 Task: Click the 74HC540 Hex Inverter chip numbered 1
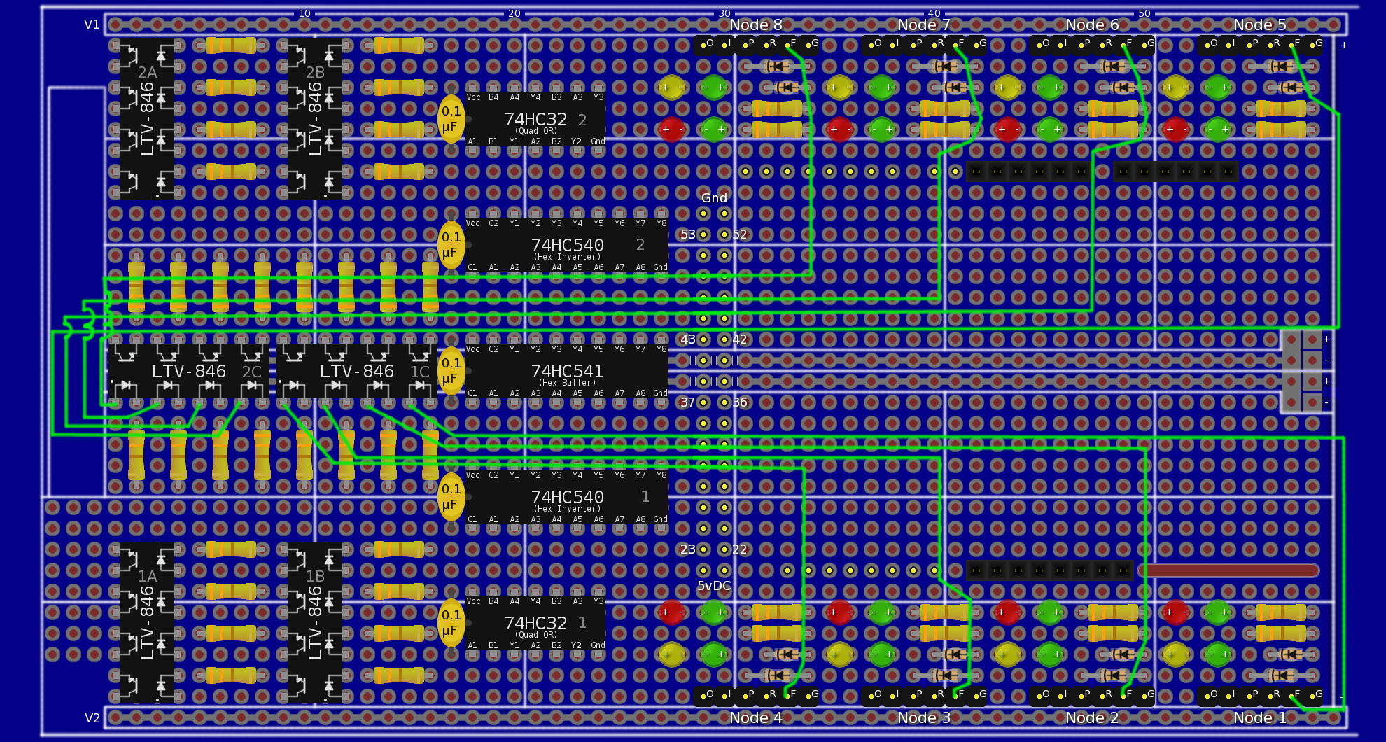click(566, 497)
